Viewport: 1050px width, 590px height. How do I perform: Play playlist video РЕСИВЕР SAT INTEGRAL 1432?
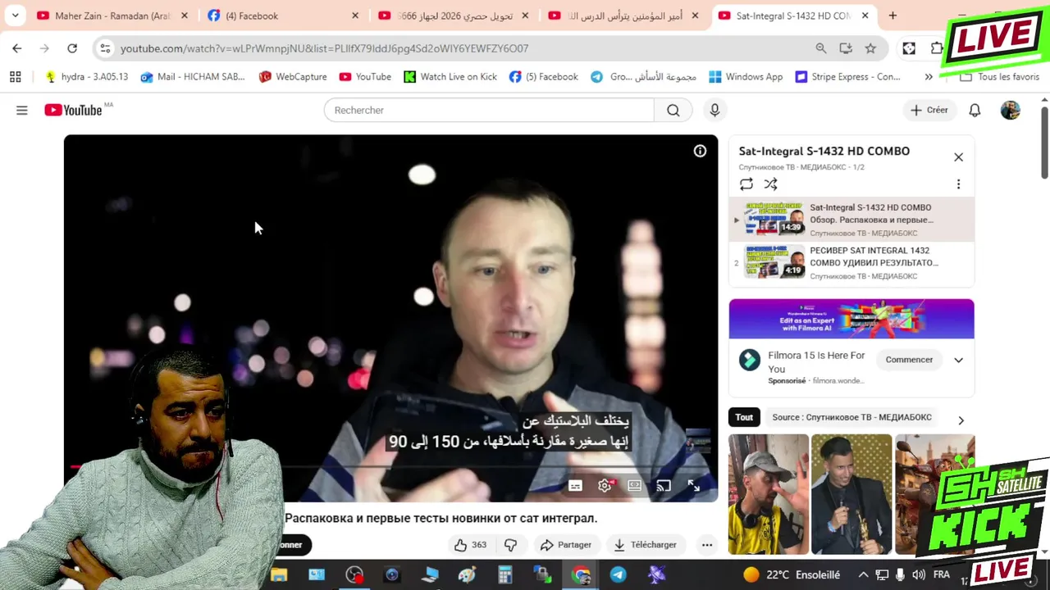[x=851, y=262]
